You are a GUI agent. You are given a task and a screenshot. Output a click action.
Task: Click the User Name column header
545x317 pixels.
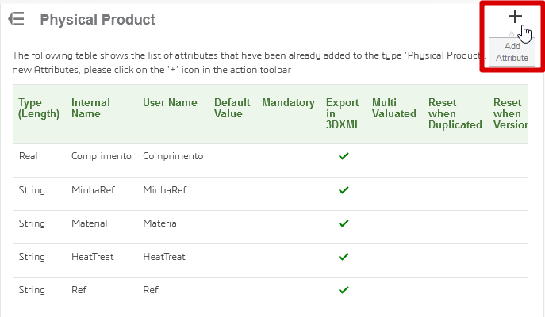[170, 102]
